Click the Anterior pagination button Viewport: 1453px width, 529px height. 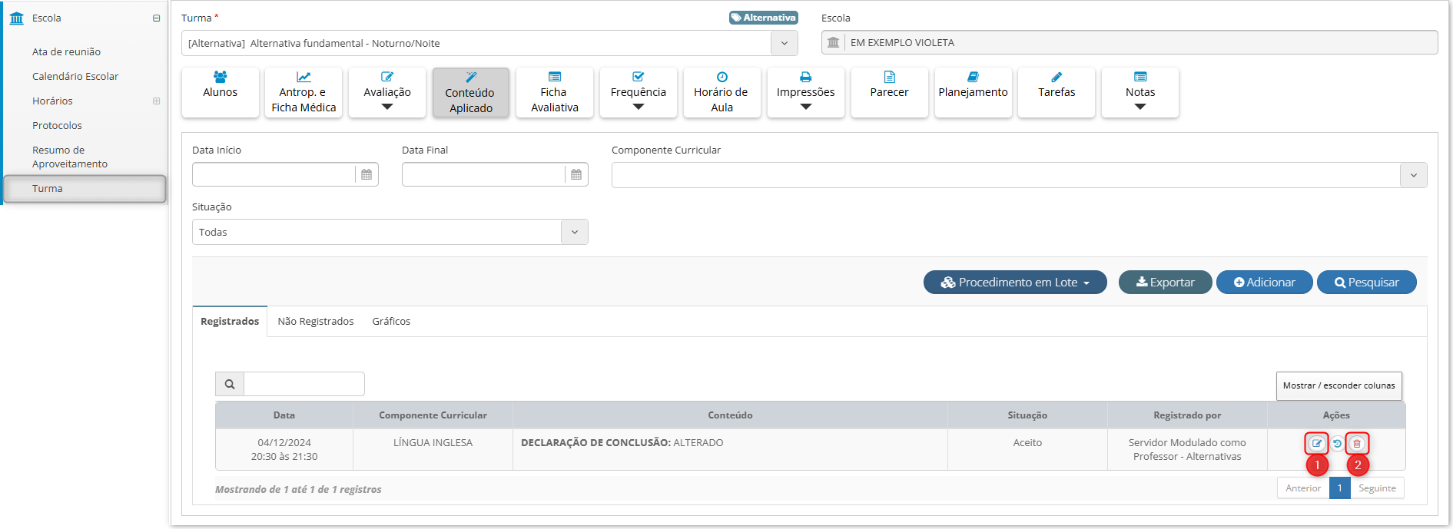(x=1303, y=488)
